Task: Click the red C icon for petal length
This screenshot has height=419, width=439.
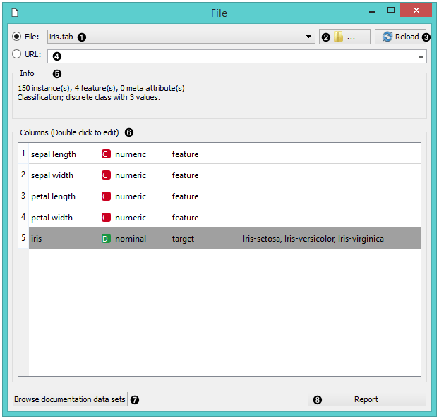Action: 106,196
